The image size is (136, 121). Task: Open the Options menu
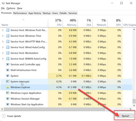point(11,8)
